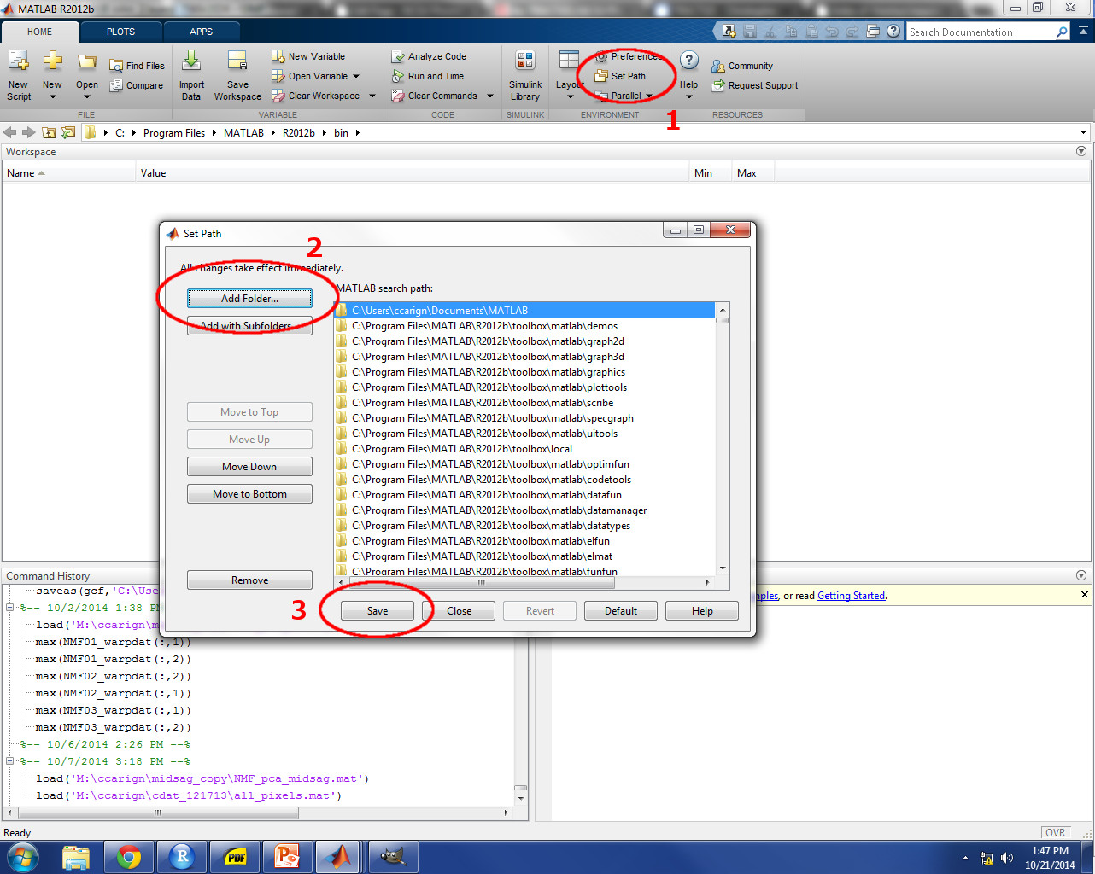Screen dimensions: 1095x874
Task: Click the Move Down button
Action: (249, 467)
